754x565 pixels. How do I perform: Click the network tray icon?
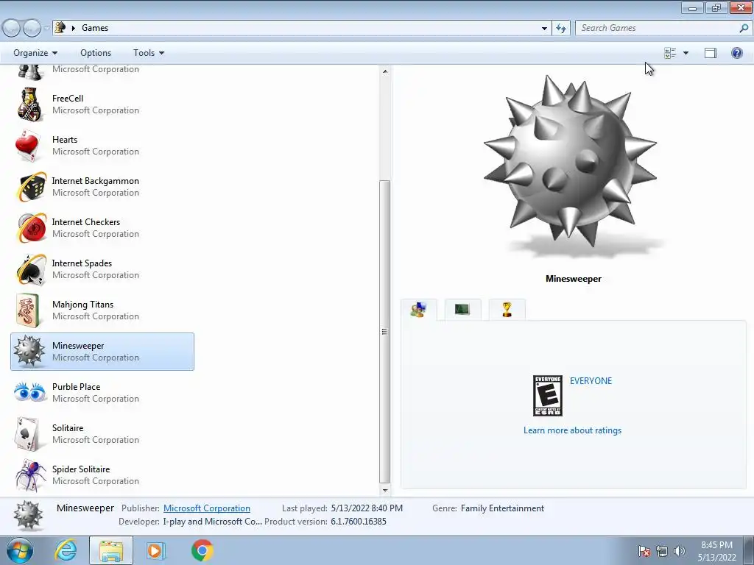click(662, 551)
